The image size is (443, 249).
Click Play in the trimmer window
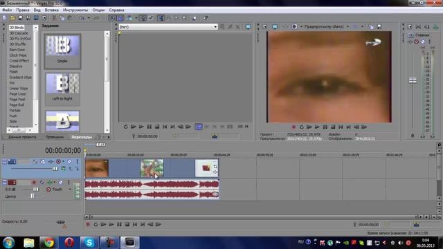coord(141,127)
